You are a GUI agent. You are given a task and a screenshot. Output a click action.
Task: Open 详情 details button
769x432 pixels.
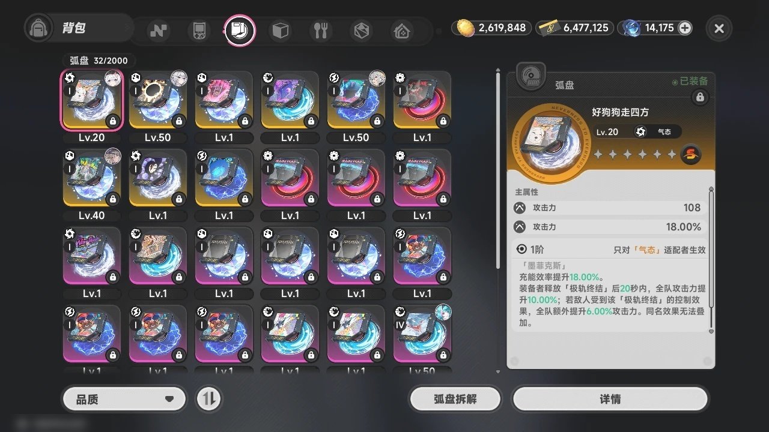click(610, 399)
